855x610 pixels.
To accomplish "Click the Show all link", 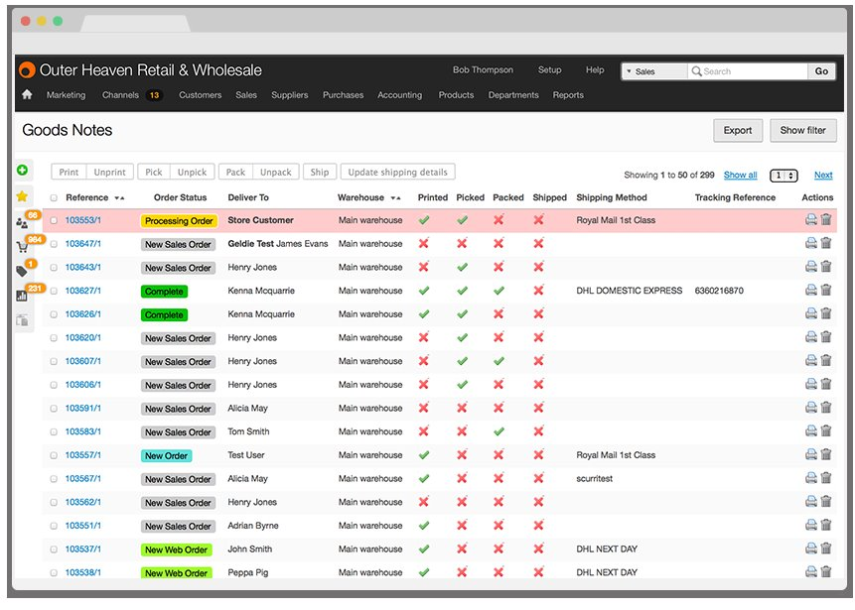I will pos(741,175).
